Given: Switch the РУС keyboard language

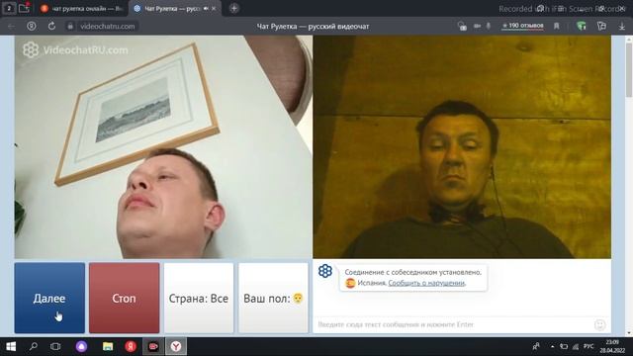Looking at the screenshot, I should [x=588, y=346].
